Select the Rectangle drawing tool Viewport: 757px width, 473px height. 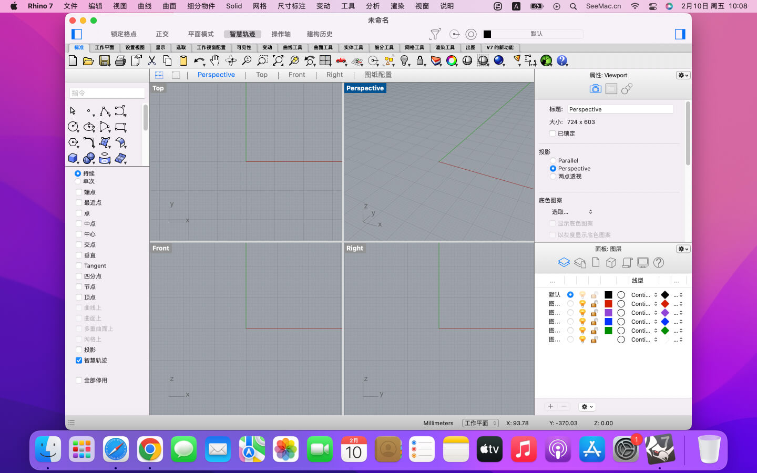(x=120, y=127)
